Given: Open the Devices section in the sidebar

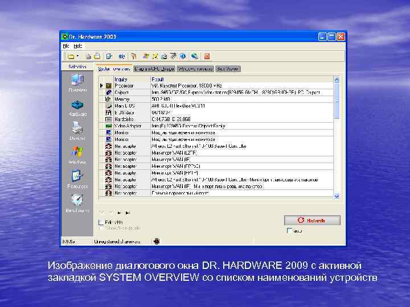Looking at the screenshot, I should (x=77, y=131).
